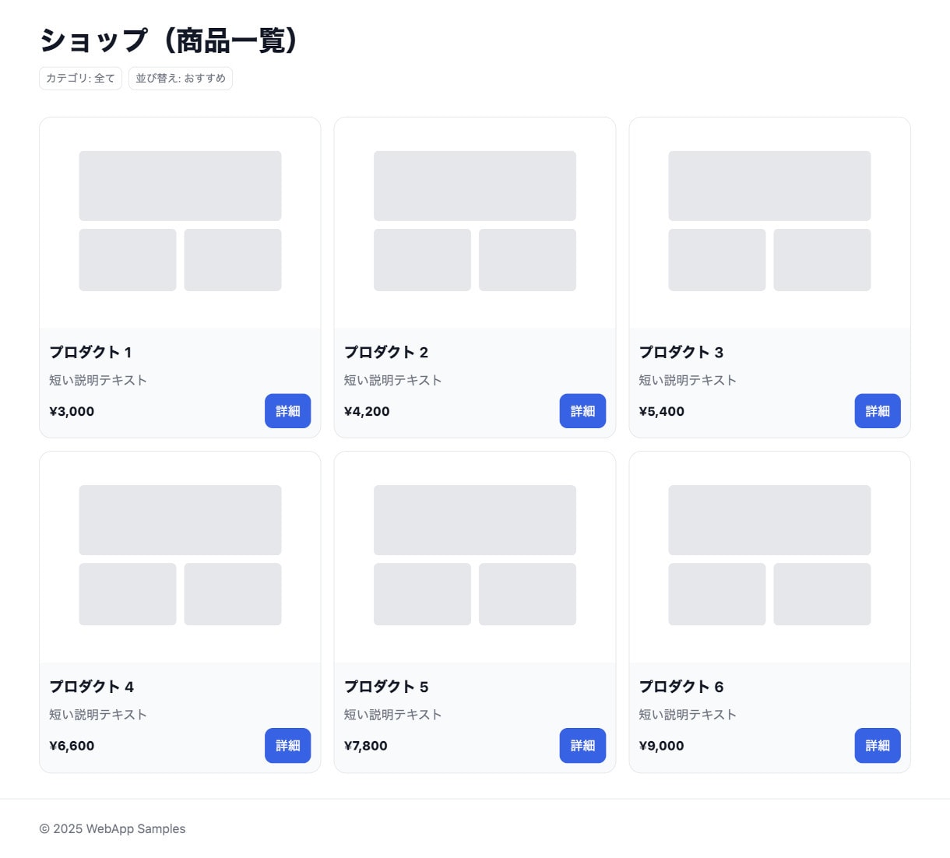
Task: Click the ¥5,400 price
Action: coord(662,411)
